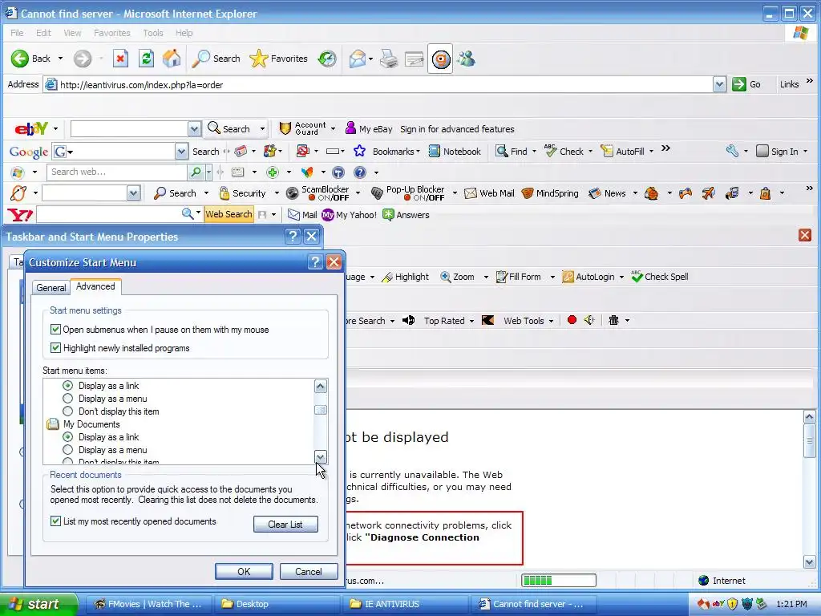Select first Display as a link radio button
The width and height of the screenshot is (821, 616).
point(67,385)
